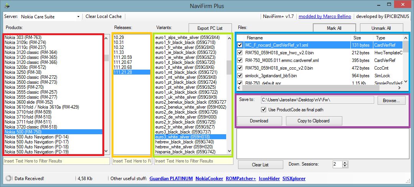
Task: Sort files by Type column header
Action: 388,38
